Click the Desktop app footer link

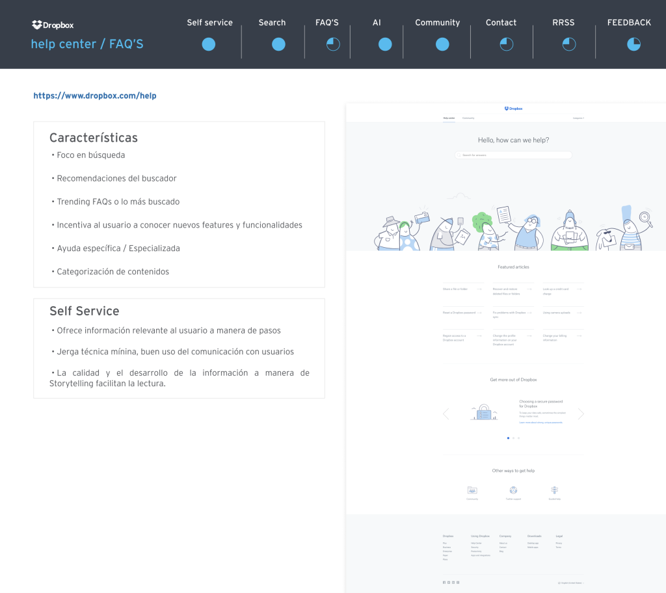(x=533, y=544)
